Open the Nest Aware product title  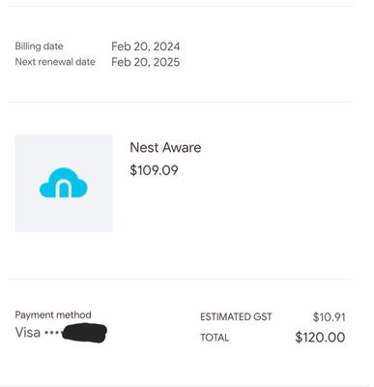tap(165, 148)
